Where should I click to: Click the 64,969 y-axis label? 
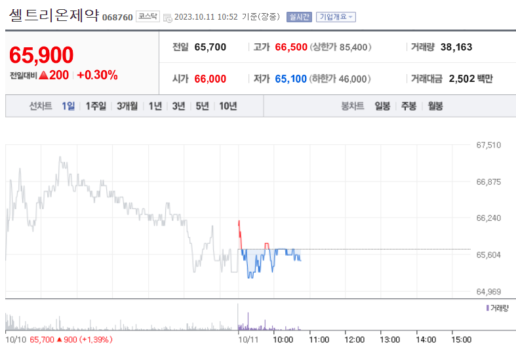coord(488,292)
